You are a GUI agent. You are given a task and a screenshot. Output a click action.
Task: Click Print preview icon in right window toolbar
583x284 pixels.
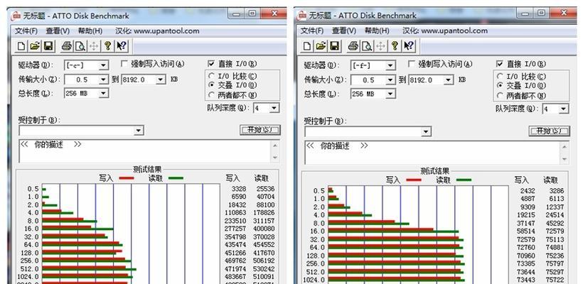[367, 46]
